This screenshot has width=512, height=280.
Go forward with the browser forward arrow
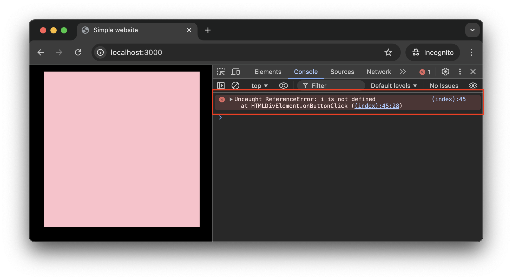[x=59, y=52]
